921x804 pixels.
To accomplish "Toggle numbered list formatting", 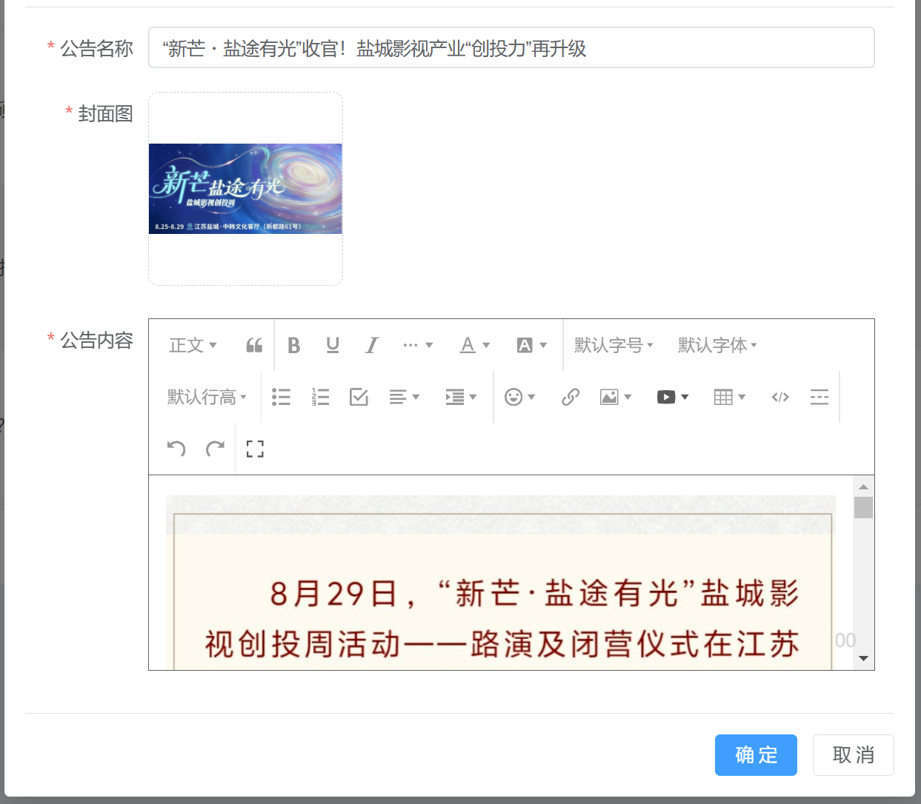I will coord(320,397).
